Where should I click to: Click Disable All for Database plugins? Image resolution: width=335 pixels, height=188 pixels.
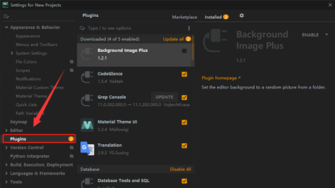[x=181, y=169]
